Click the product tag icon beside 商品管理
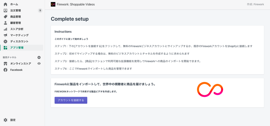The height and width of the screenshot is (126, 270). tap(6, 17)
